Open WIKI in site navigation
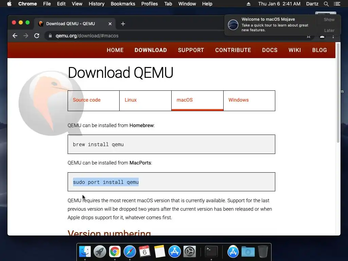 click(x=295, y=50)
